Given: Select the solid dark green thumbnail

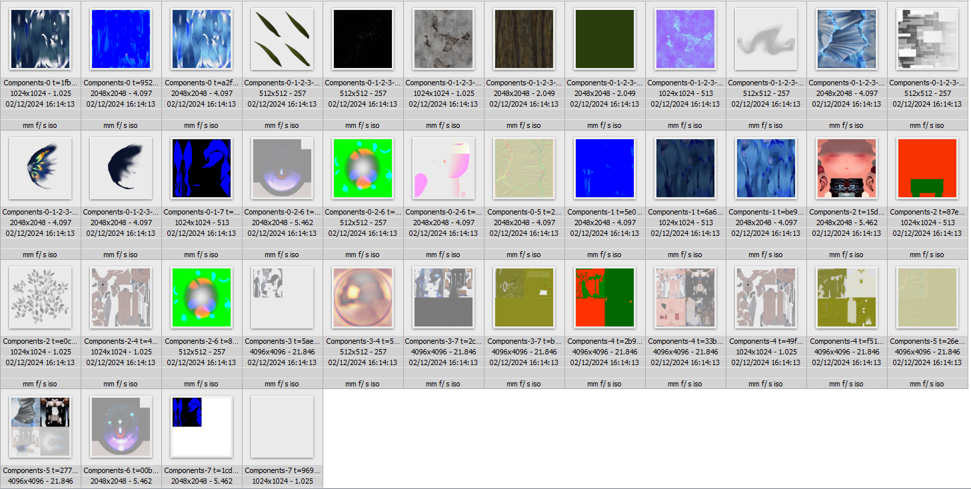Looking at the screenshot, I should (604, 39).
